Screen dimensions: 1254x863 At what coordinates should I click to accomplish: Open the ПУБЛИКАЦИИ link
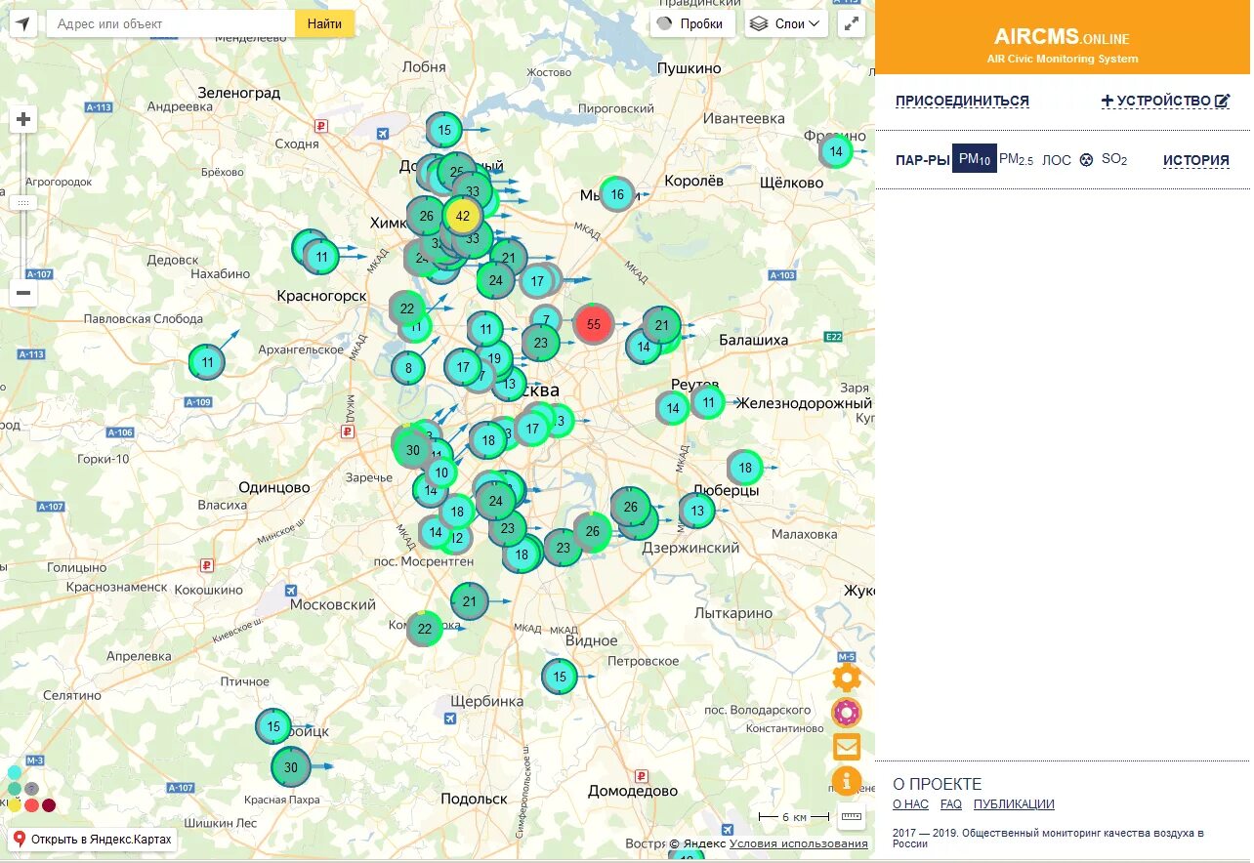tap(1014, 804)
